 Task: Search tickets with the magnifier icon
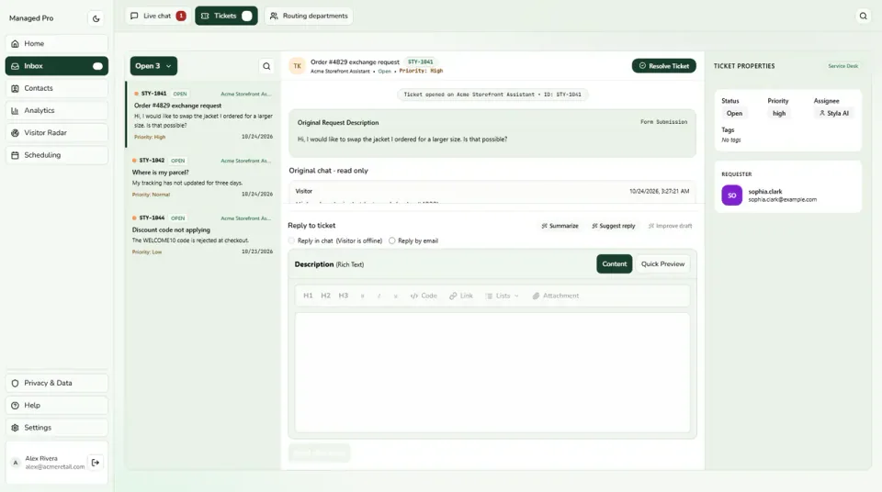(x=266, y=66)
